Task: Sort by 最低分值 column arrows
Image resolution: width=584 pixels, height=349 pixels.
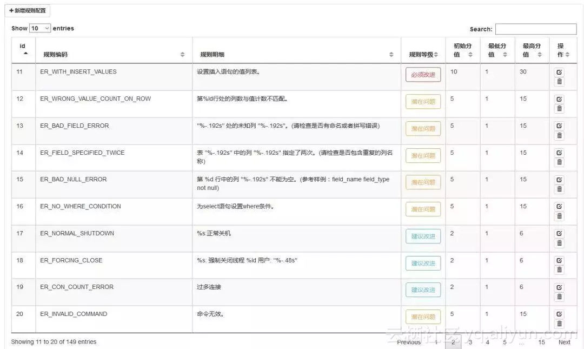Action: point(505,55)
